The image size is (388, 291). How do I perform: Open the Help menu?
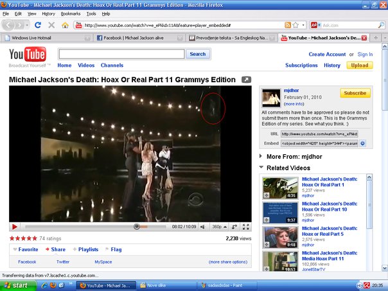pyautogui.click(x=106, y=14)
